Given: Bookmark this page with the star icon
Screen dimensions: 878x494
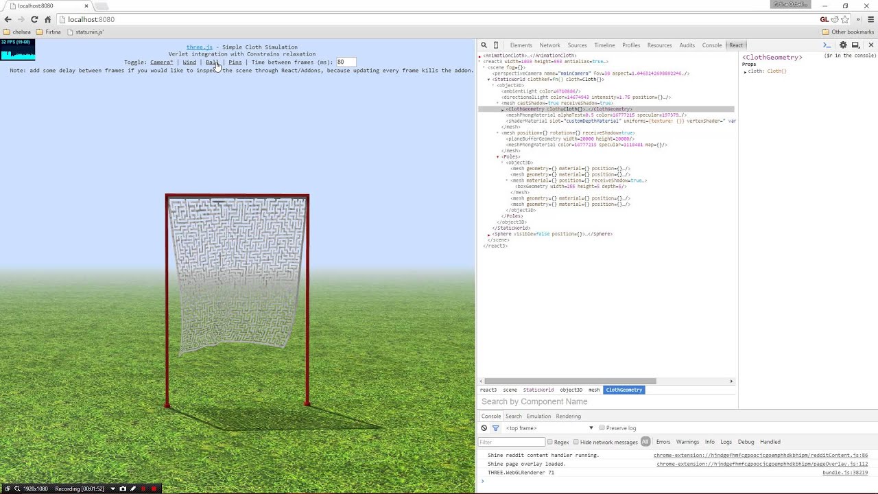Looking at the screenshot, I should click(845, 19).
